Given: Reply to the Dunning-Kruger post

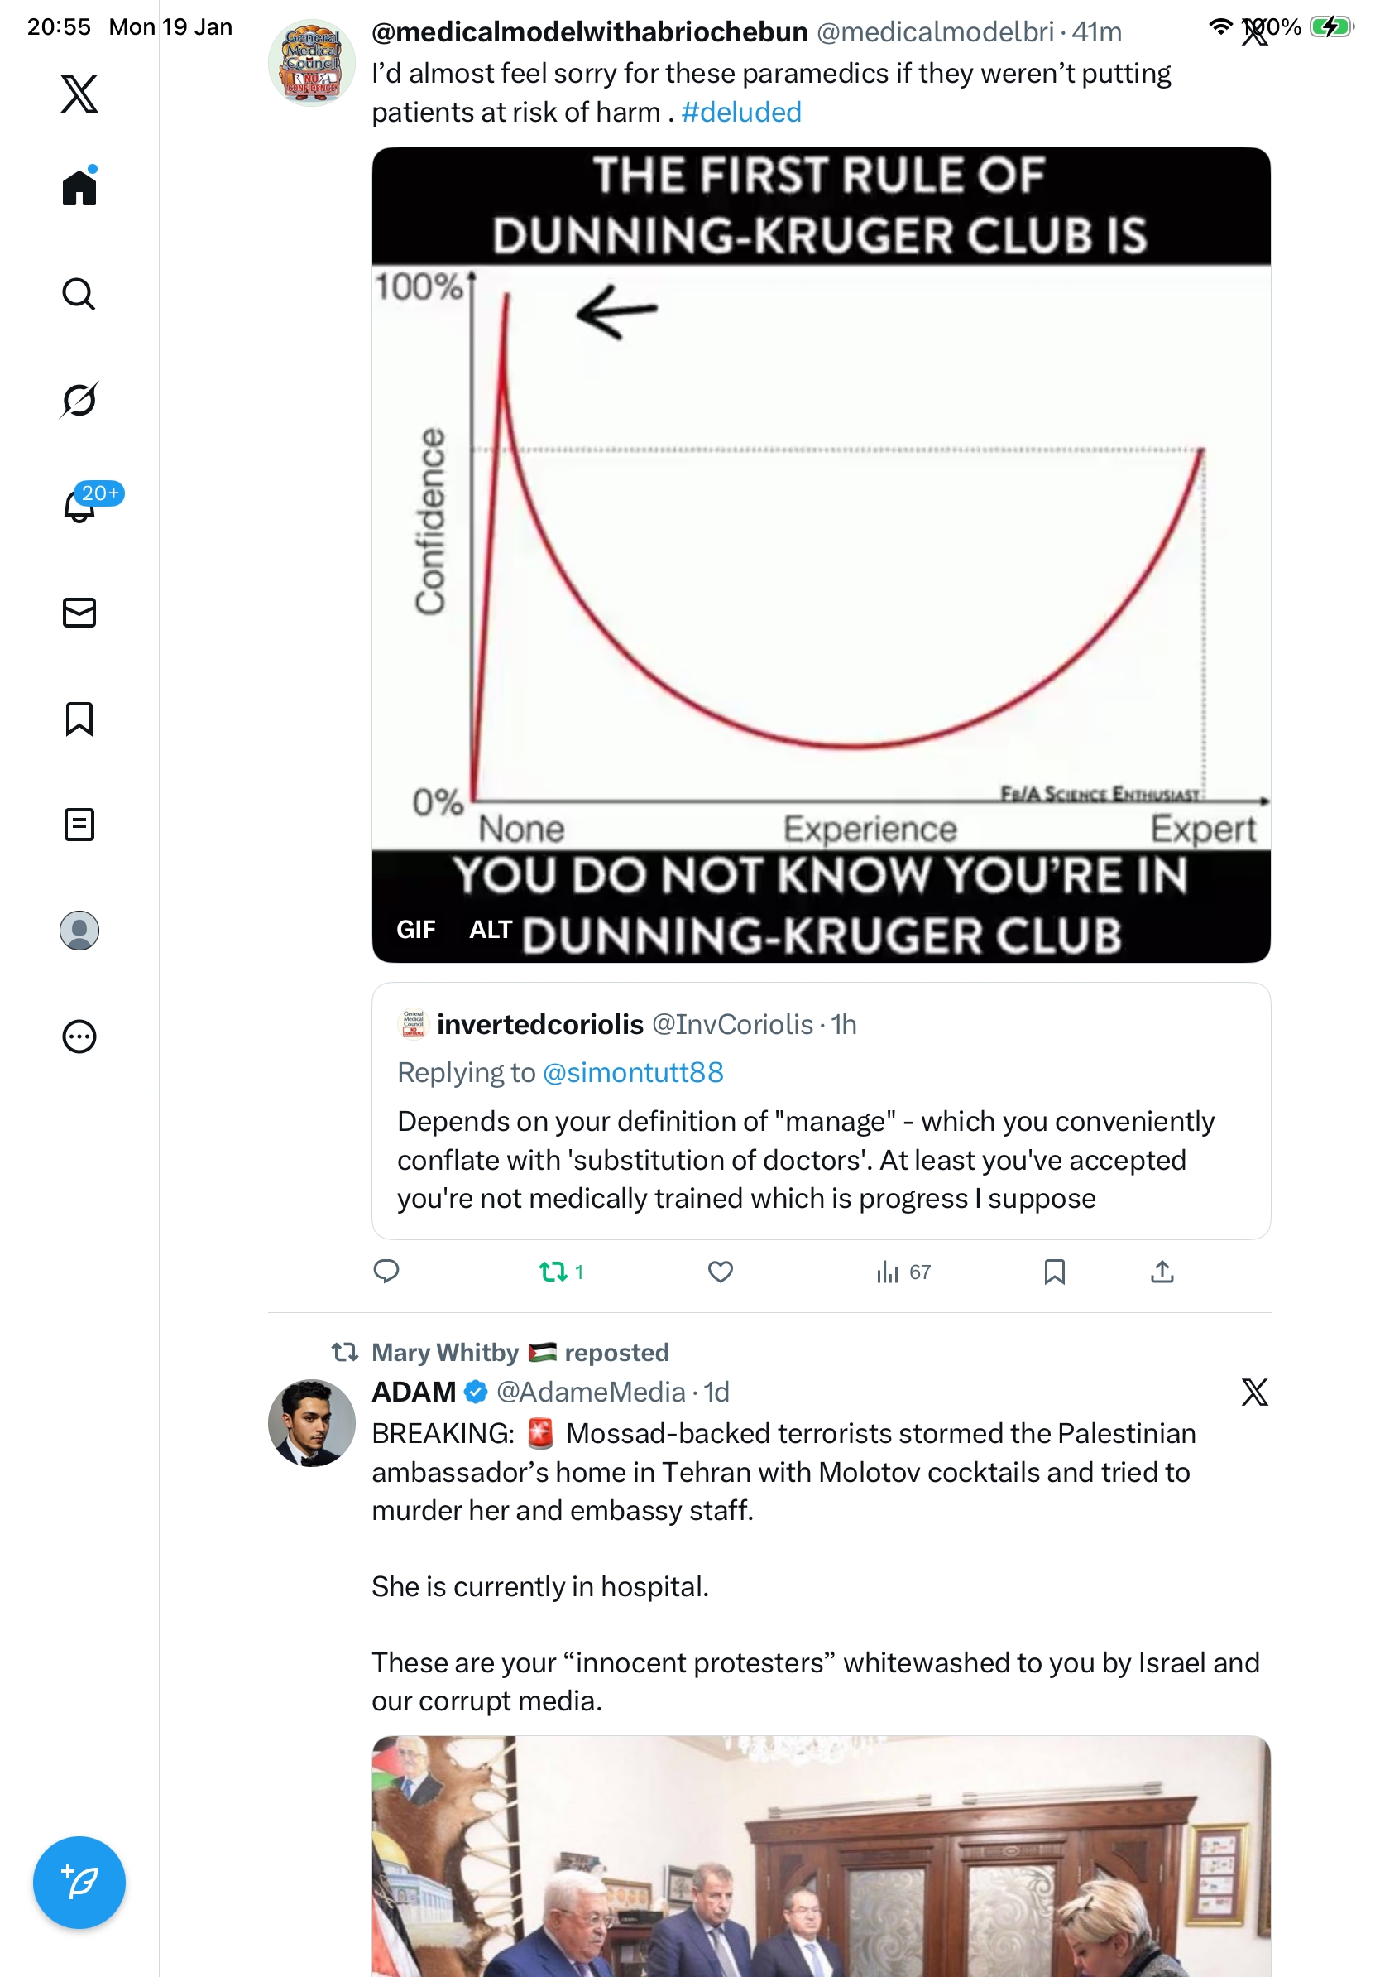Looking at the screenshot, I should coord(386,1271).
